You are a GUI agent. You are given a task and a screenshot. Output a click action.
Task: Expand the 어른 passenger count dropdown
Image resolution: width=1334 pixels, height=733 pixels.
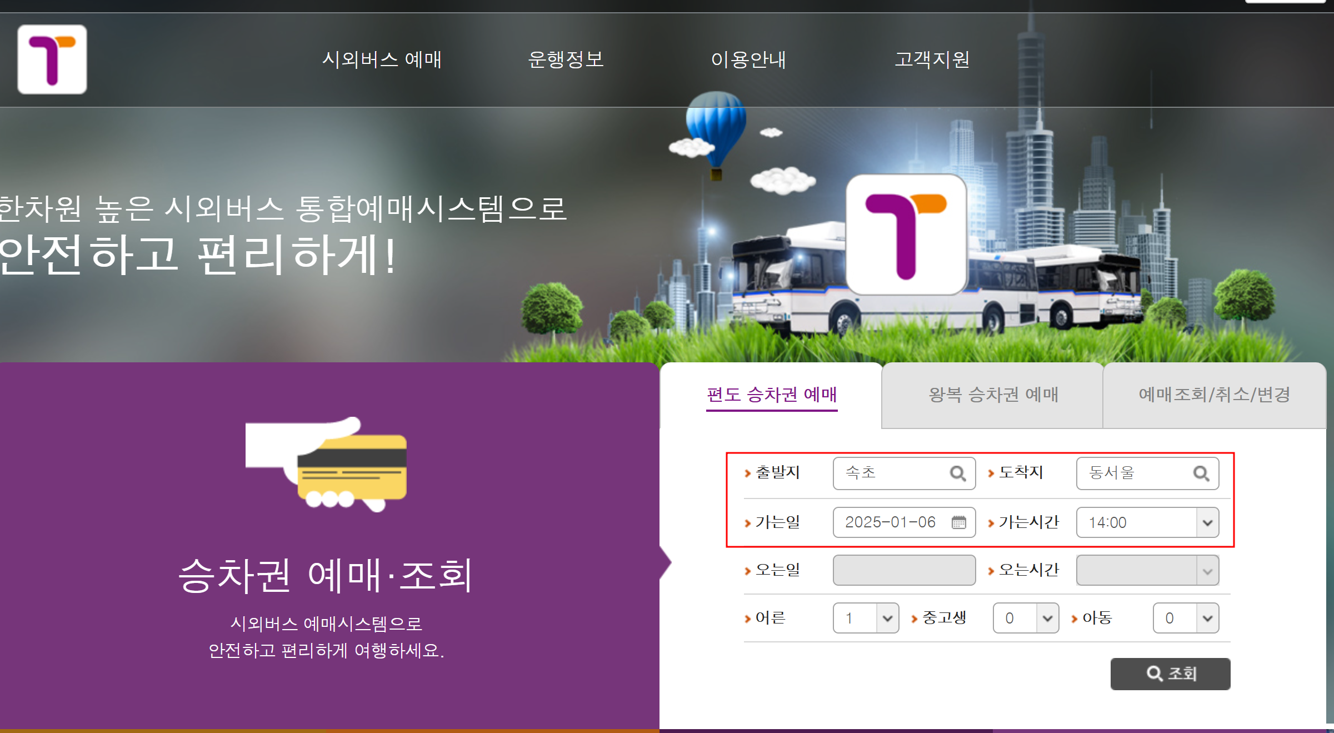(887, 618)
